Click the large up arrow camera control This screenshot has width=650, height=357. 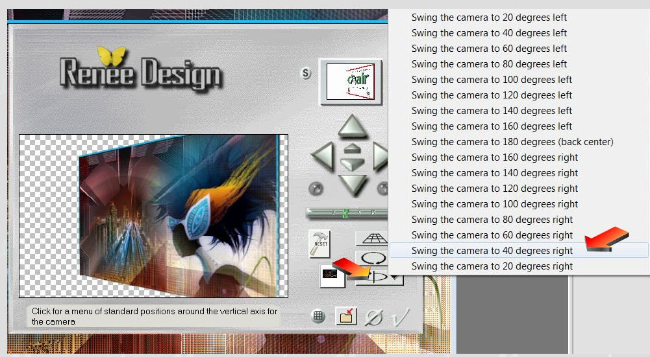coord(352,126)
